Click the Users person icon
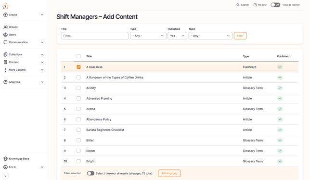Screen dimensions: 310x180 tap(5, 35)
